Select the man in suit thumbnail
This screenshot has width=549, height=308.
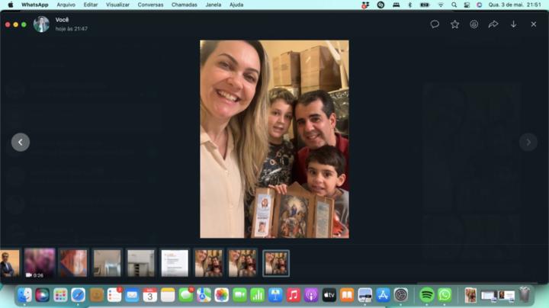(x=10, y=263)
